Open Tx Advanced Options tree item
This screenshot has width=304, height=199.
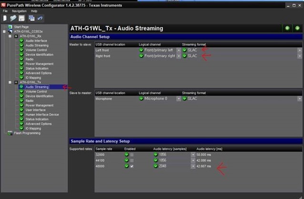coord(39,124)
